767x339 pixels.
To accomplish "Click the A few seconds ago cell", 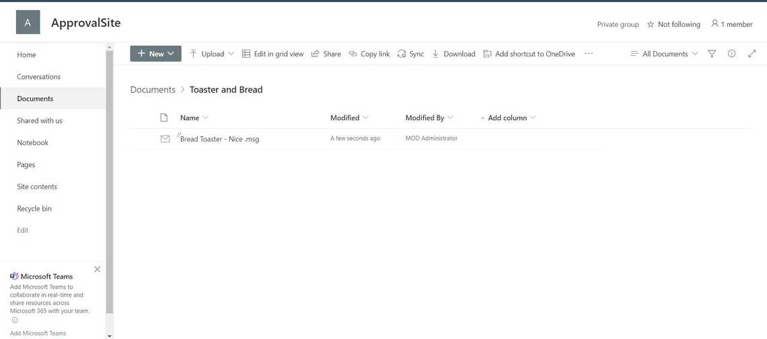I will click(355, 138).
